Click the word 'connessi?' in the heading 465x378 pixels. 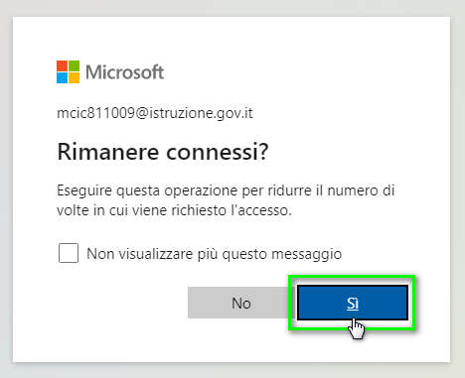click(x=218, y=152)
